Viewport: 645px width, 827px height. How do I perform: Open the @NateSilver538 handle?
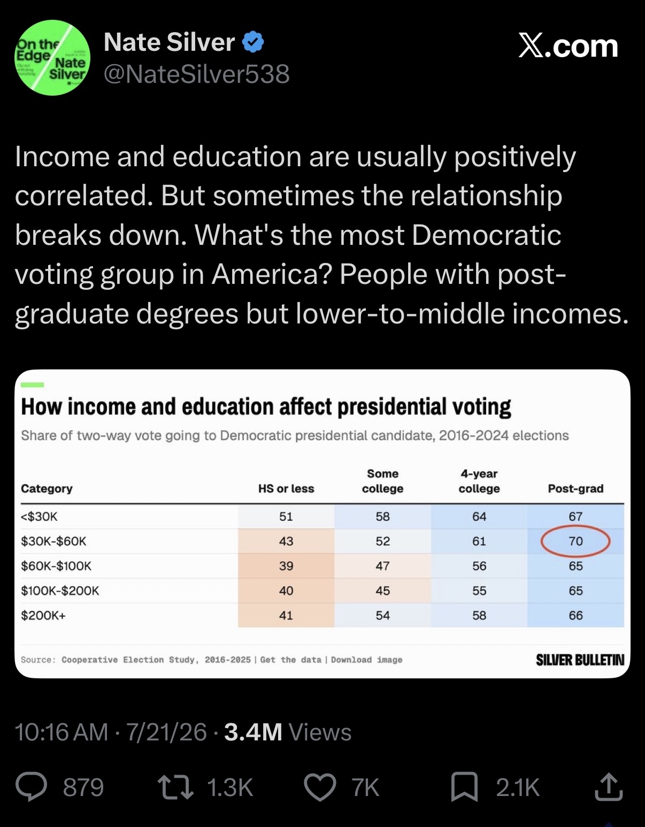(197, 73)
